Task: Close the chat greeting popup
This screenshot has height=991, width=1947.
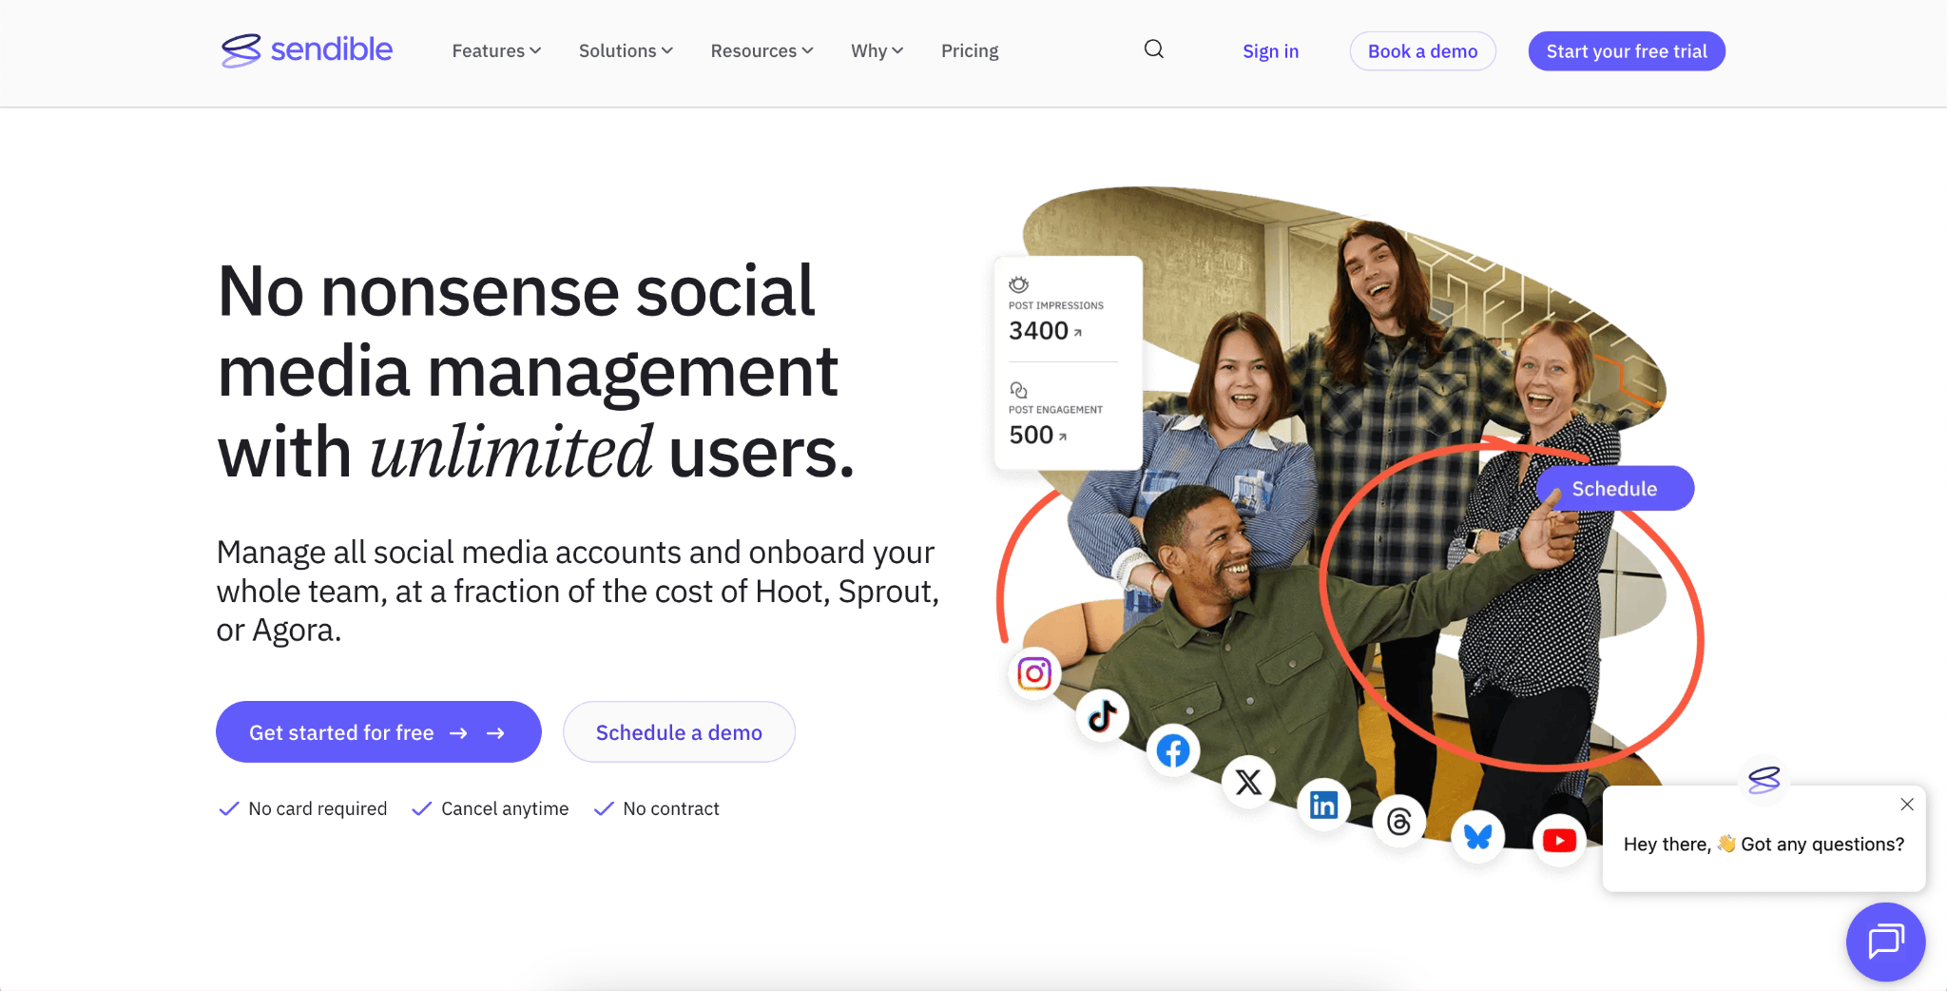Action: 1907,805
